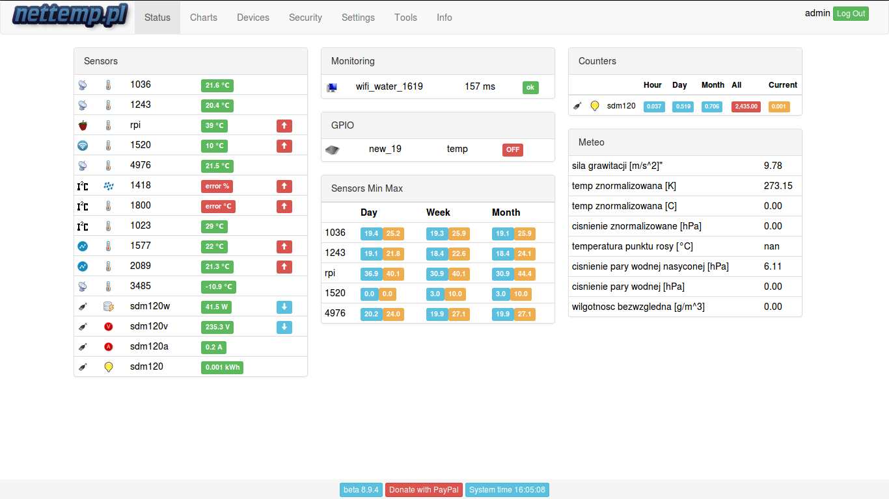Click the red up arrow for sensor 2089
The height and width of the screenshot is (499, 889).
[x=284, y=267]
